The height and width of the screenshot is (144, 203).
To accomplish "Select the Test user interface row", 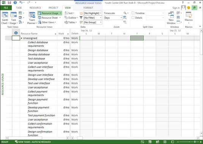I will pyautogui.click(x=39, y=83).
